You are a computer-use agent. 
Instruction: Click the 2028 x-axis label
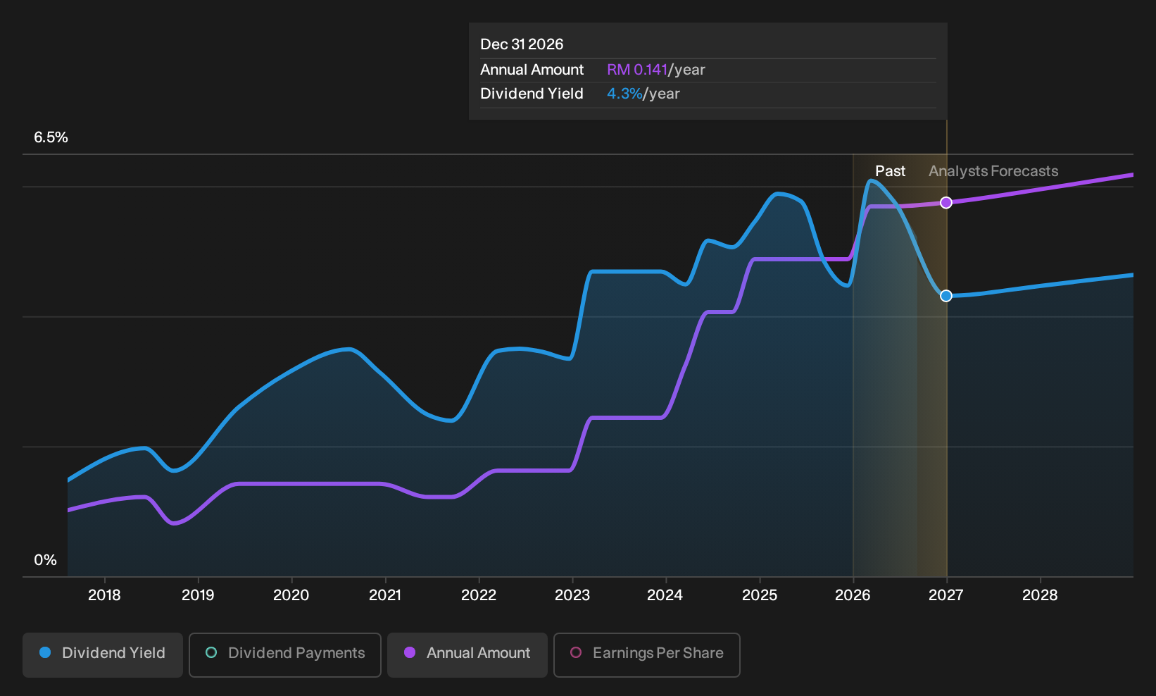[x=1040, y=595]
